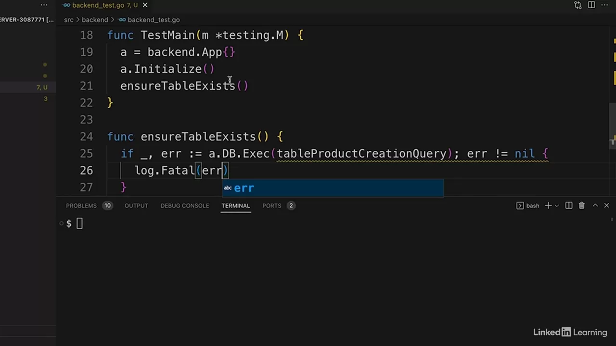Create a new terminal with plus icon

tap(548, 206)
